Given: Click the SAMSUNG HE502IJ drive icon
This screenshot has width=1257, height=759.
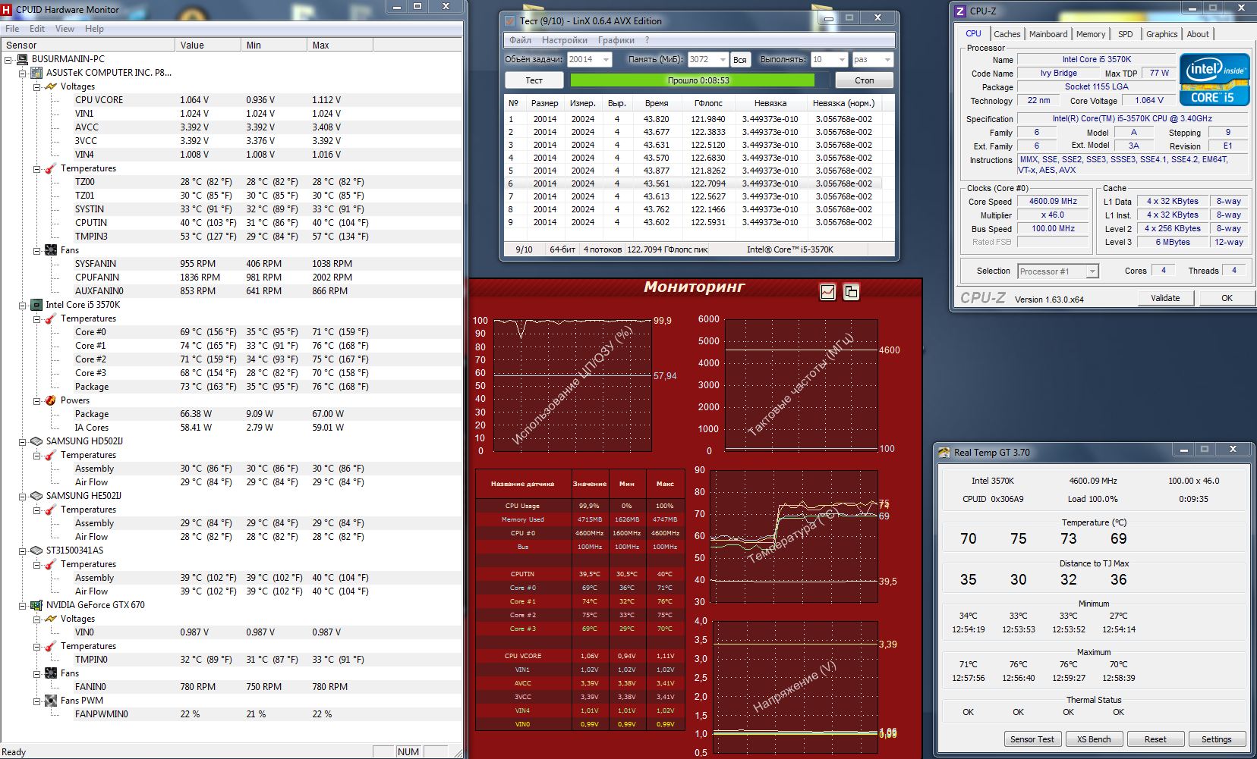Looking at the screenshot, I should click(x=36, y=496).
